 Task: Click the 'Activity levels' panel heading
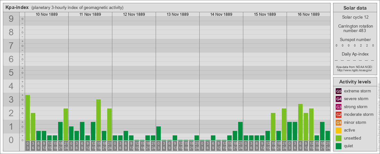(x=355, y=82)
